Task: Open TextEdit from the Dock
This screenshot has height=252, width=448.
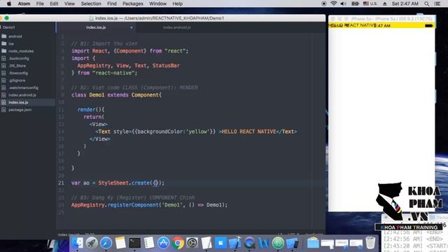Action: click(206, 243)
